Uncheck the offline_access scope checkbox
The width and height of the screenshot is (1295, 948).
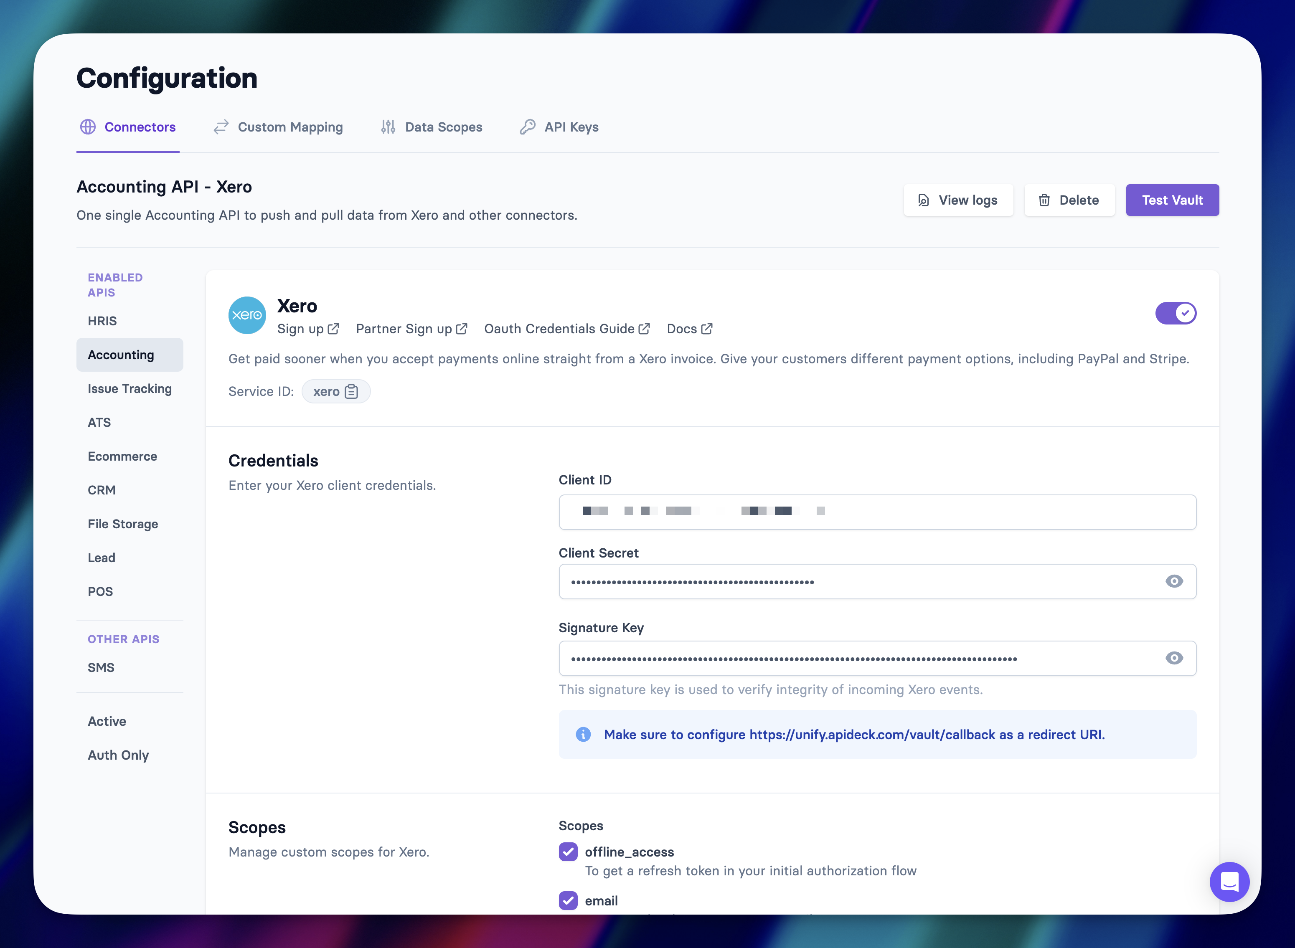(x=568, y=852)
